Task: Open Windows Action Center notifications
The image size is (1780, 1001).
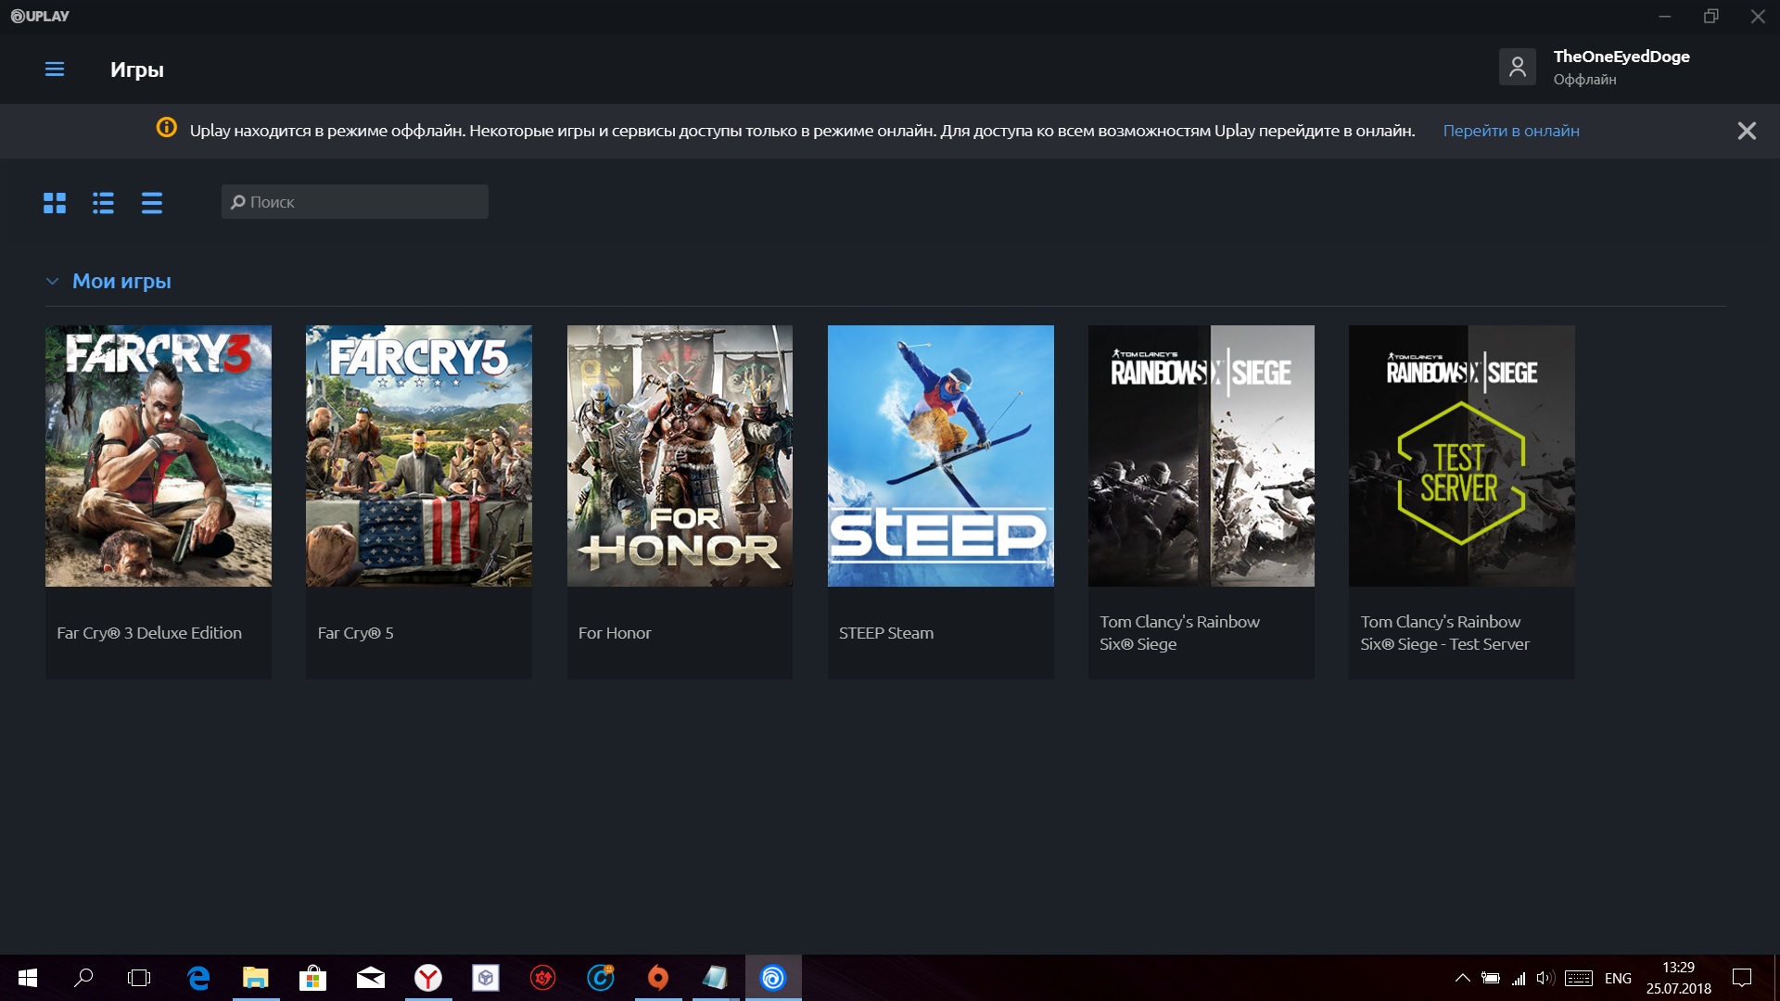Action: (x=1742, y=978)
